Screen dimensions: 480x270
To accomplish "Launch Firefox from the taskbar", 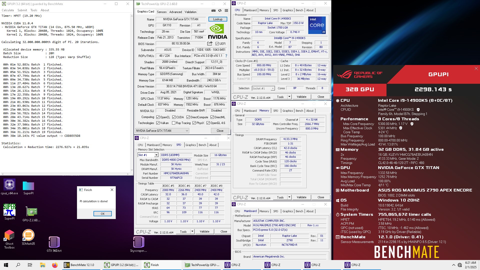I will tap(55, 265).
